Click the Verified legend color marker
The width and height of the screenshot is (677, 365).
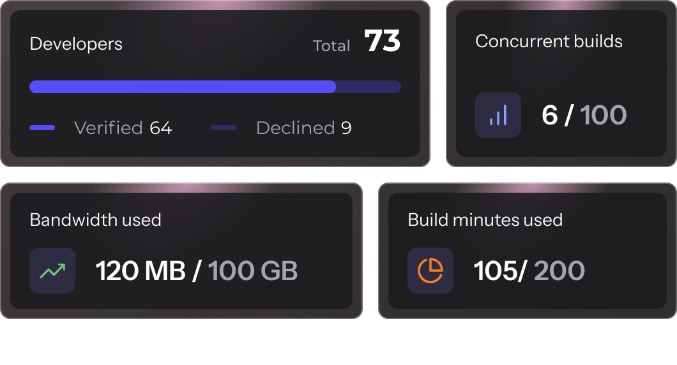tap(42, 128)
